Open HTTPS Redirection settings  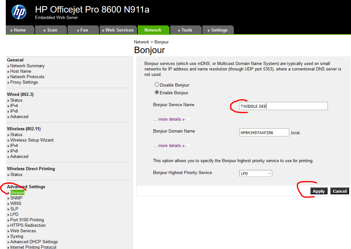(28, 226)
